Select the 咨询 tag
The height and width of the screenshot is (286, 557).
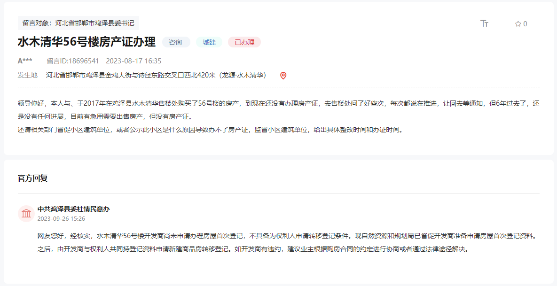pos(176,42)
